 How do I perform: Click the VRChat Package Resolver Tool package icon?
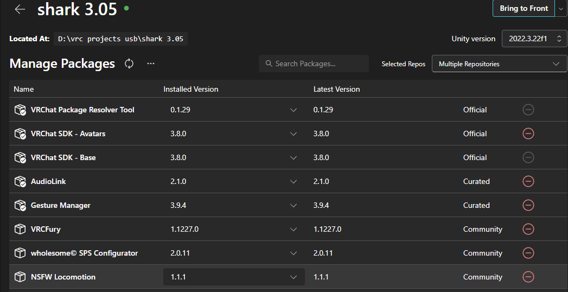tap(20, 110)
